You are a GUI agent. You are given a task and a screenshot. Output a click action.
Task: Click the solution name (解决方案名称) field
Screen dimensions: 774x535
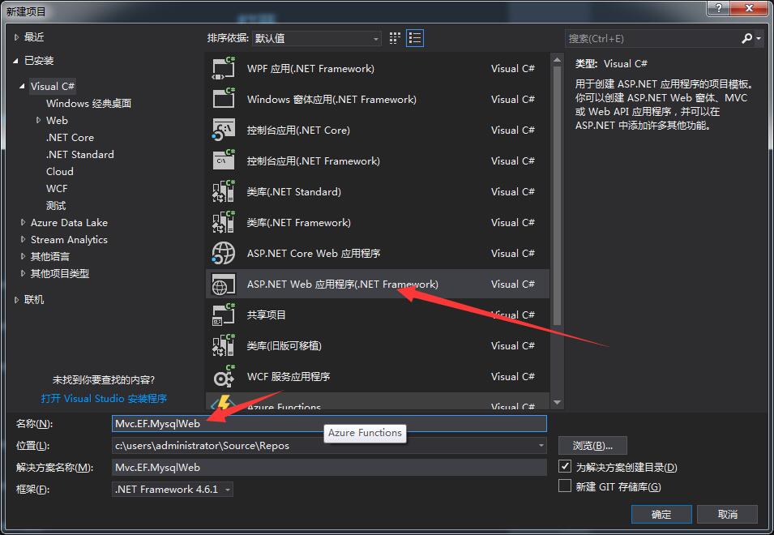[329, 467]
